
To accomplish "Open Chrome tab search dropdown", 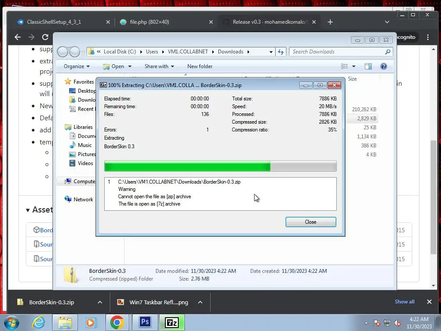I will tap(387, 22).
